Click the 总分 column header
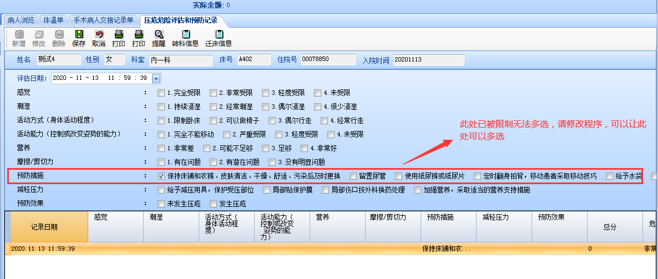 (615, 227)
